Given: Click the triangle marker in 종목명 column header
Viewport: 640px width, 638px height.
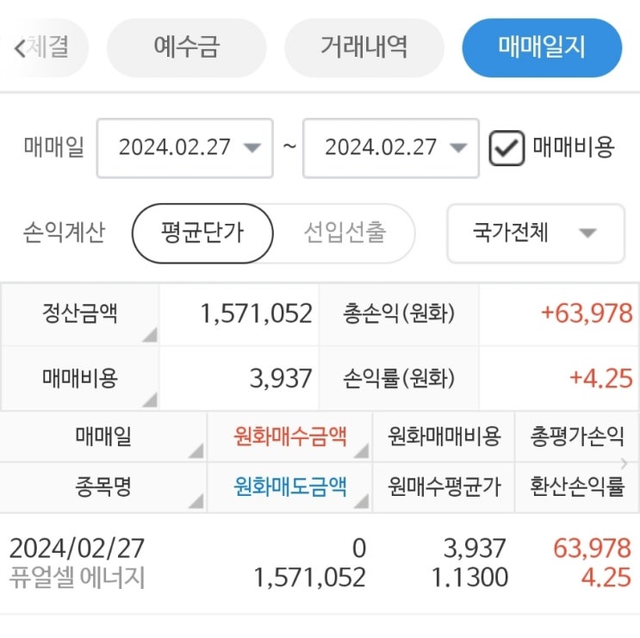Looking at the screenshot, I should tap(196, 501).
